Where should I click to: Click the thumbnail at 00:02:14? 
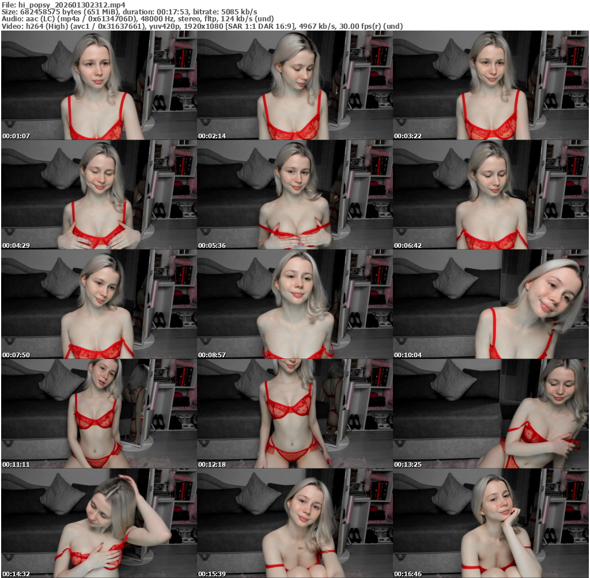point(295,85)
